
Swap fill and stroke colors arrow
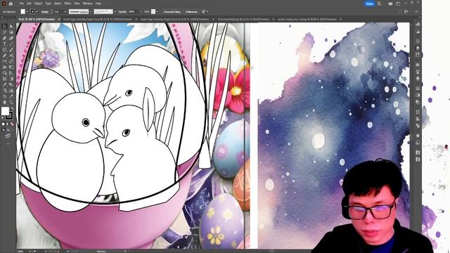[x=12, y=108]
